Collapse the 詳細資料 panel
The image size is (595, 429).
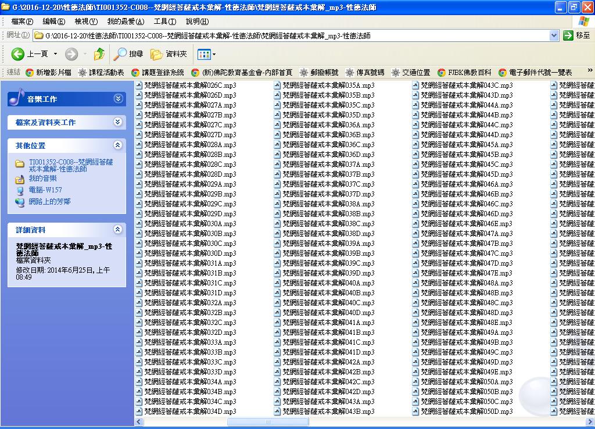[118, 230]
